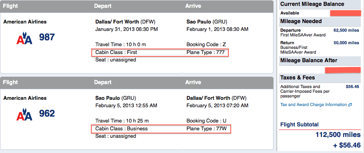The height and width of the screenshot is (153, 364).
Task: Click the Sao Paulo (GRU) departure text
Action: pos(116,98)
